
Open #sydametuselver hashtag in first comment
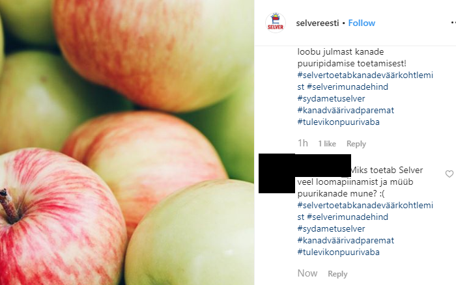(331, 98)
